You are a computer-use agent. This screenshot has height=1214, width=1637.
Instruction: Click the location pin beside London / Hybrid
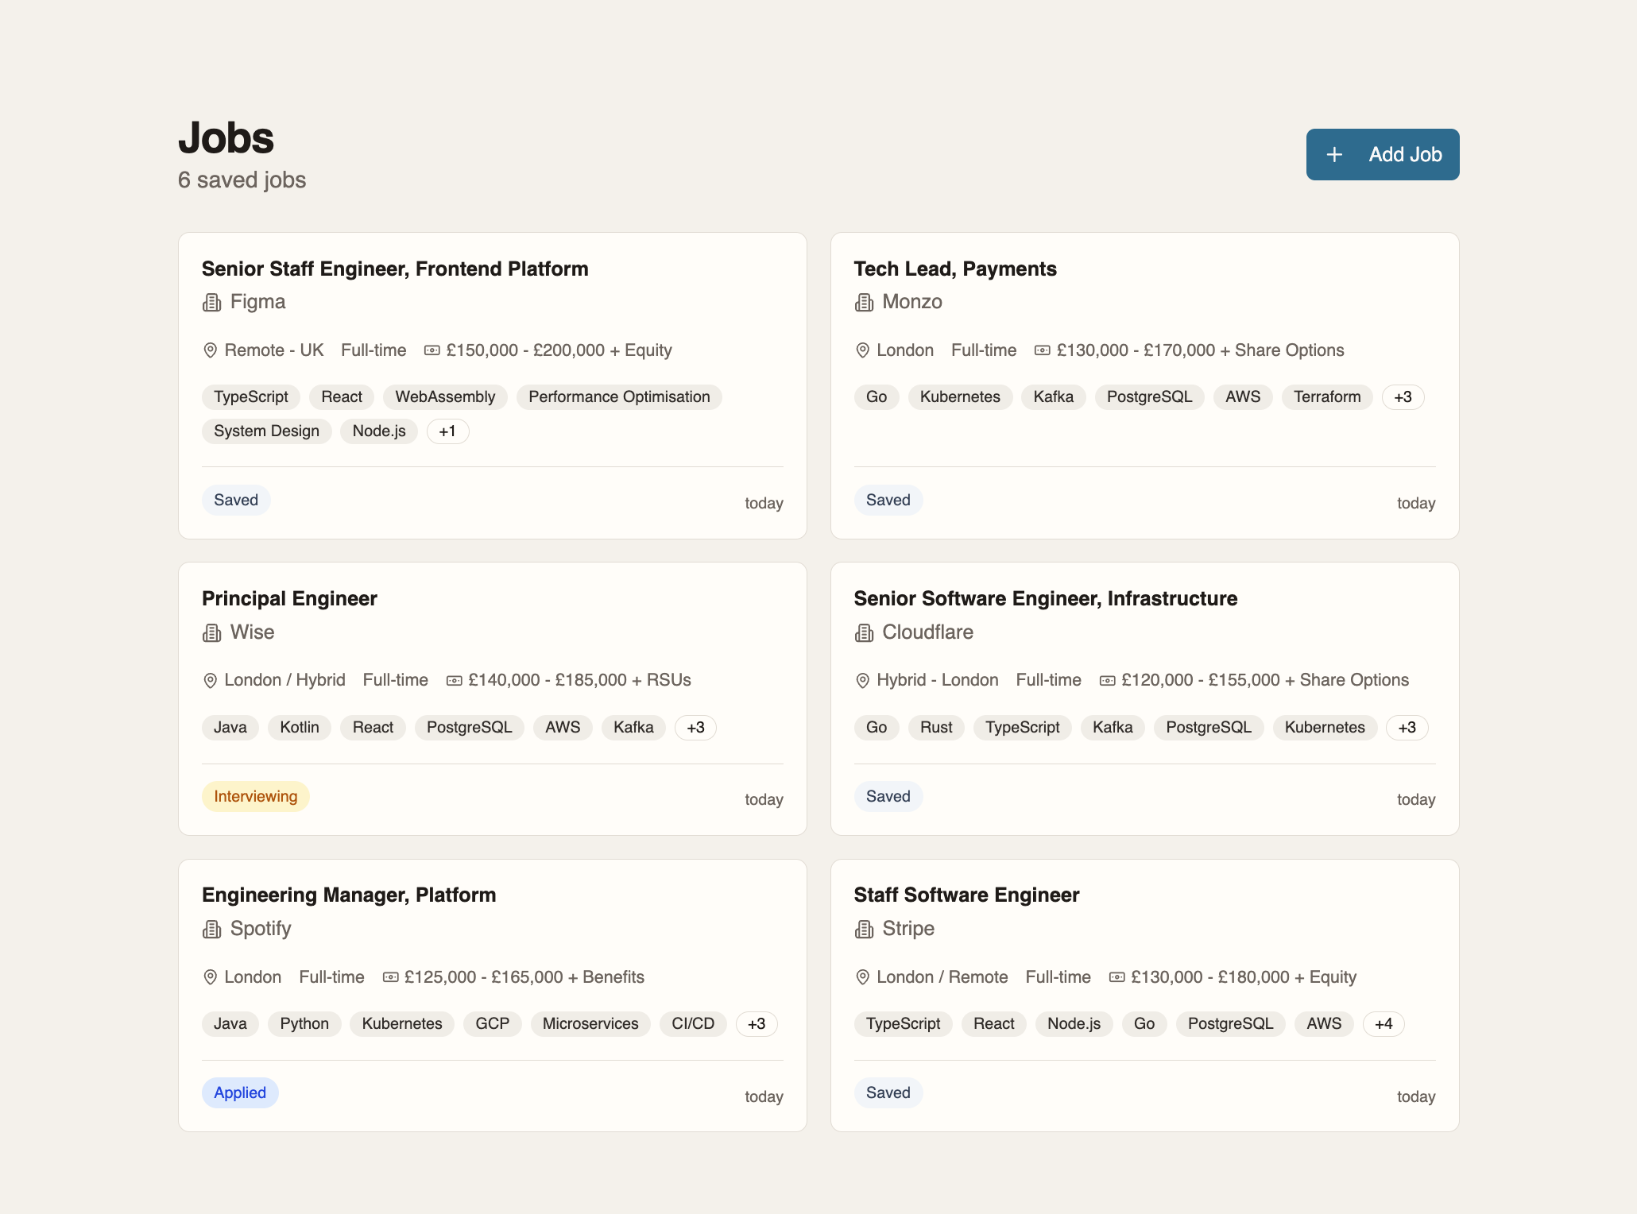point(210,681)
